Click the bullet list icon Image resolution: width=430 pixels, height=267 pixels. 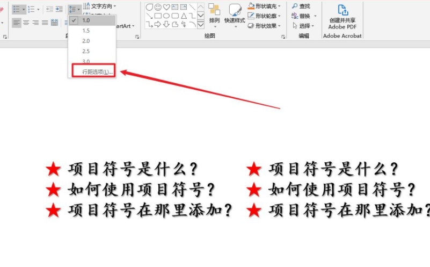16,9
